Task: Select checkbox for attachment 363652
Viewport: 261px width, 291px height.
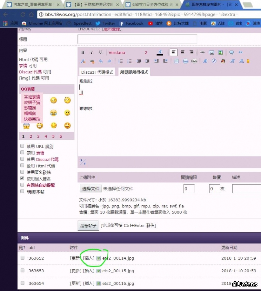Action: coord(23,258)
